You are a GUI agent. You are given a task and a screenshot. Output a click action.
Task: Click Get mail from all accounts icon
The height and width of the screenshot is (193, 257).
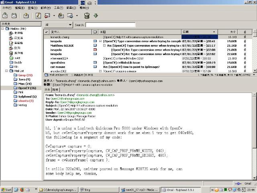click(x=14, y=16)
